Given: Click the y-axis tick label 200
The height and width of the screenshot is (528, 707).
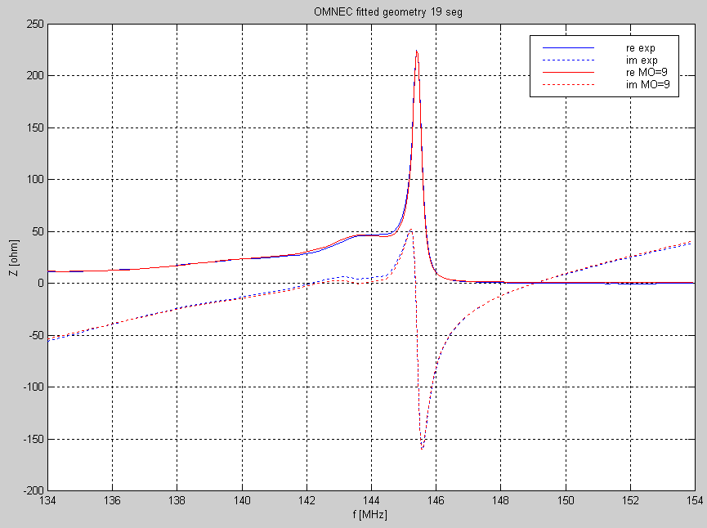Looking at the screenshot, I should [35, 76].
